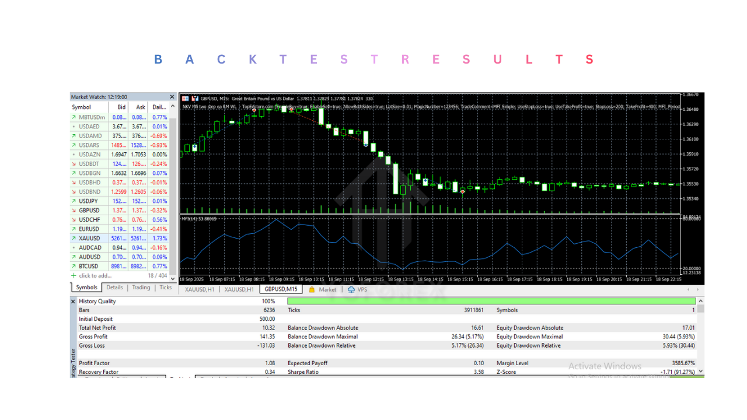The width and height of the screenshot is (747, 420).
Task: Select the Trading tab
Action: tap(141, 287)
